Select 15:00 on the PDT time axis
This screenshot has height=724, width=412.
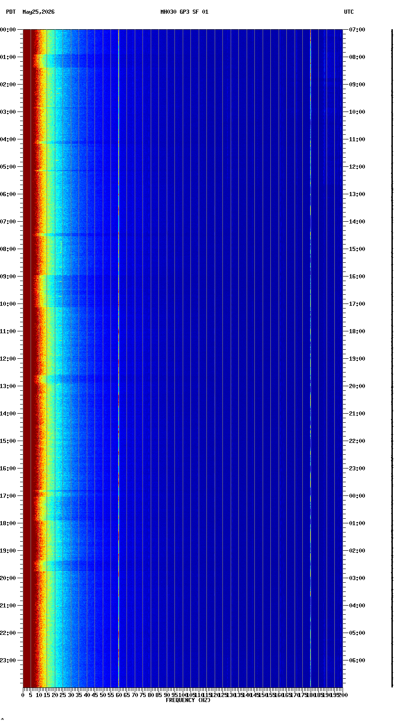[8, 441]
